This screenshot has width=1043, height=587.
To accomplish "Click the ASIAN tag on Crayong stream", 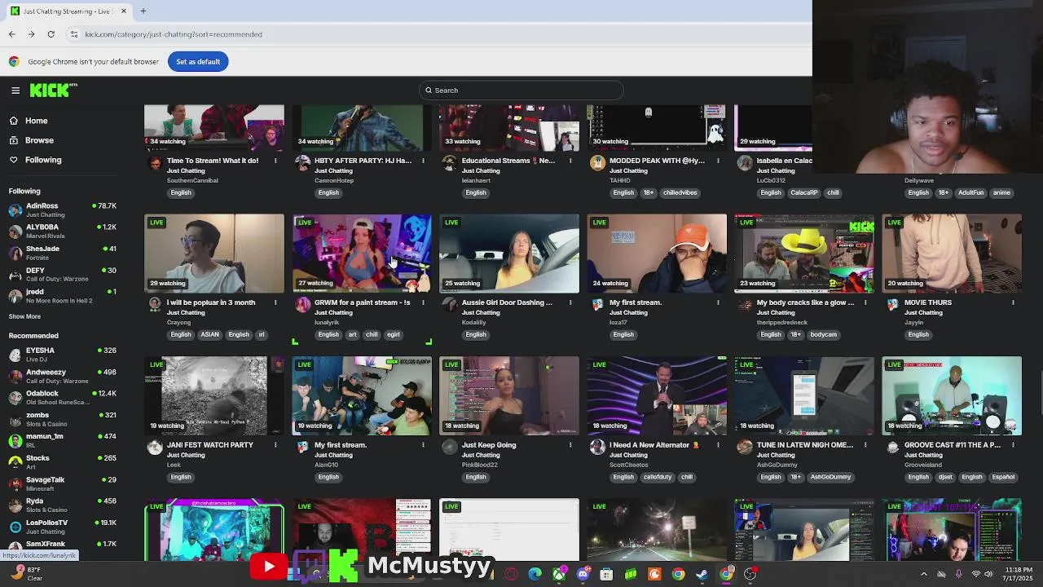I will click(209, 334).
